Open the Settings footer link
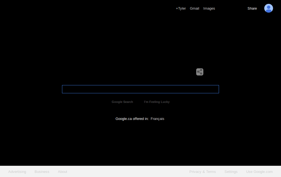Screen dimensions: 281x177 pos(231,172)
